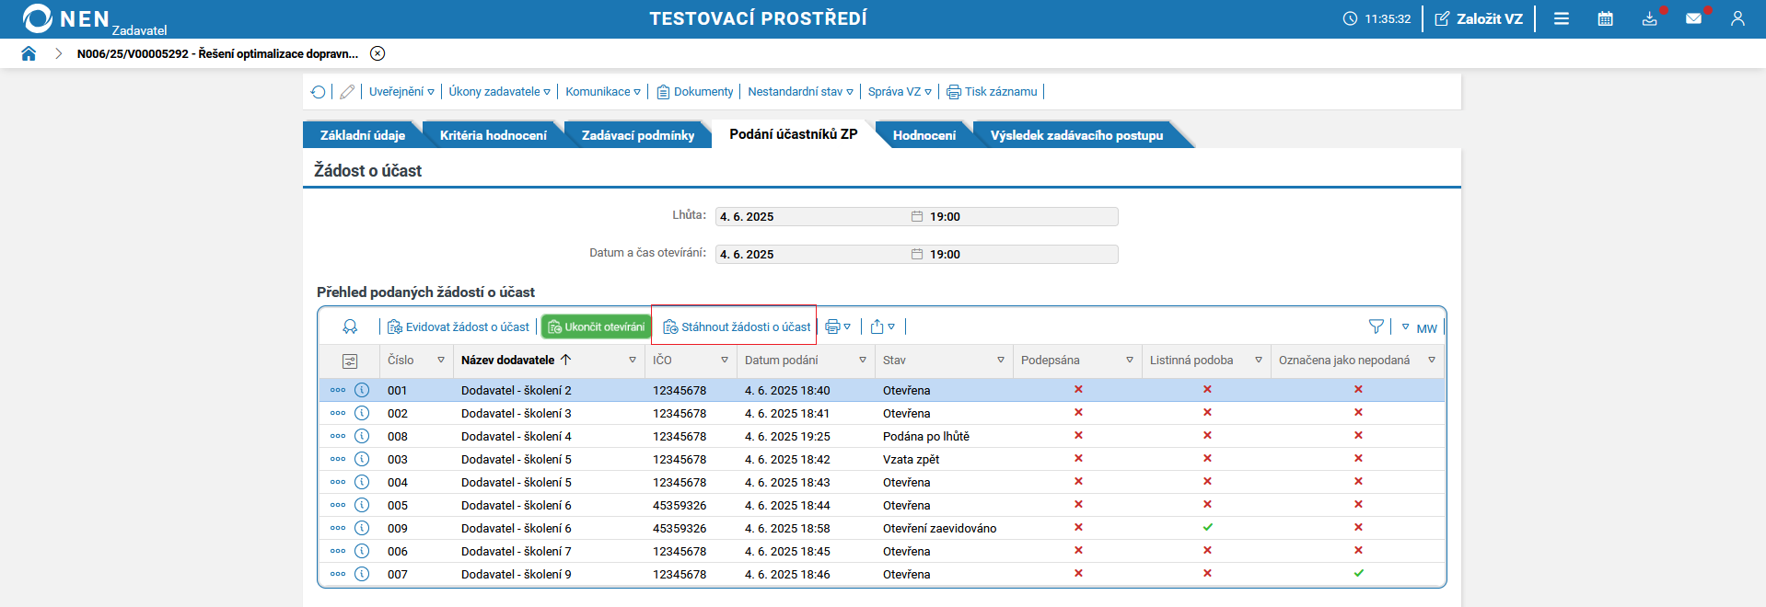
Task: Click the Založit VZ button
Action: [x=1479, y=18]
